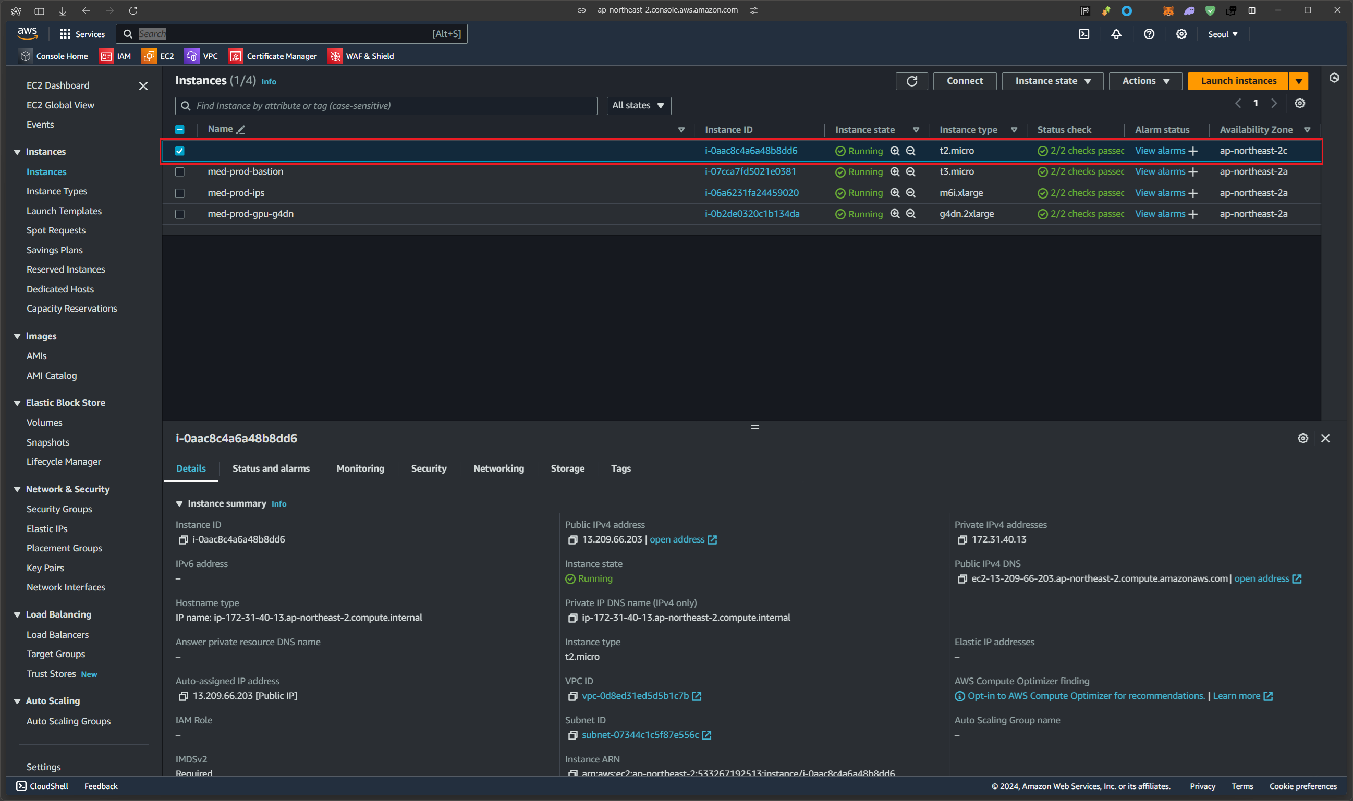Viewport: 1353px width, 801px height.
Task: Switch to the Monitoring tab
Action: 360,469
